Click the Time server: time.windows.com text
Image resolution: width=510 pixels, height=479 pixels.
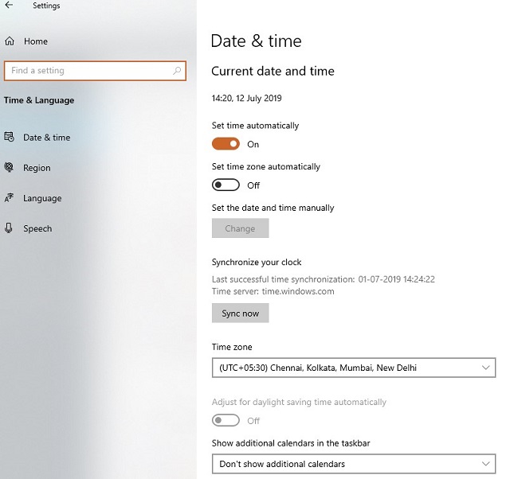click(273, 291)
